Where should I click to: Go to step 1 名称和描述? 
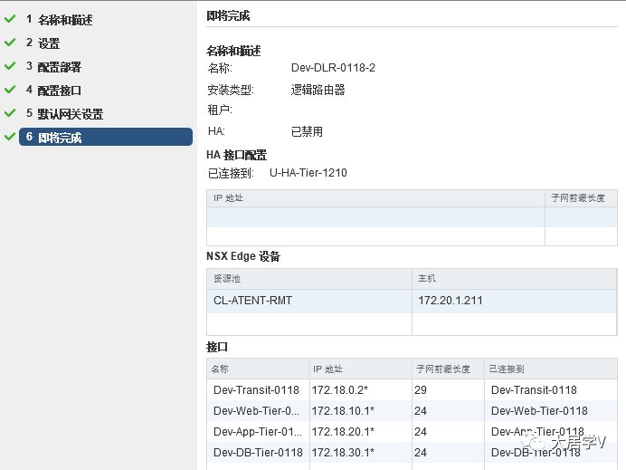(x=64, y=19)
